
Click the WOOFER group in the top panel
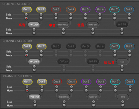point(92,25)
